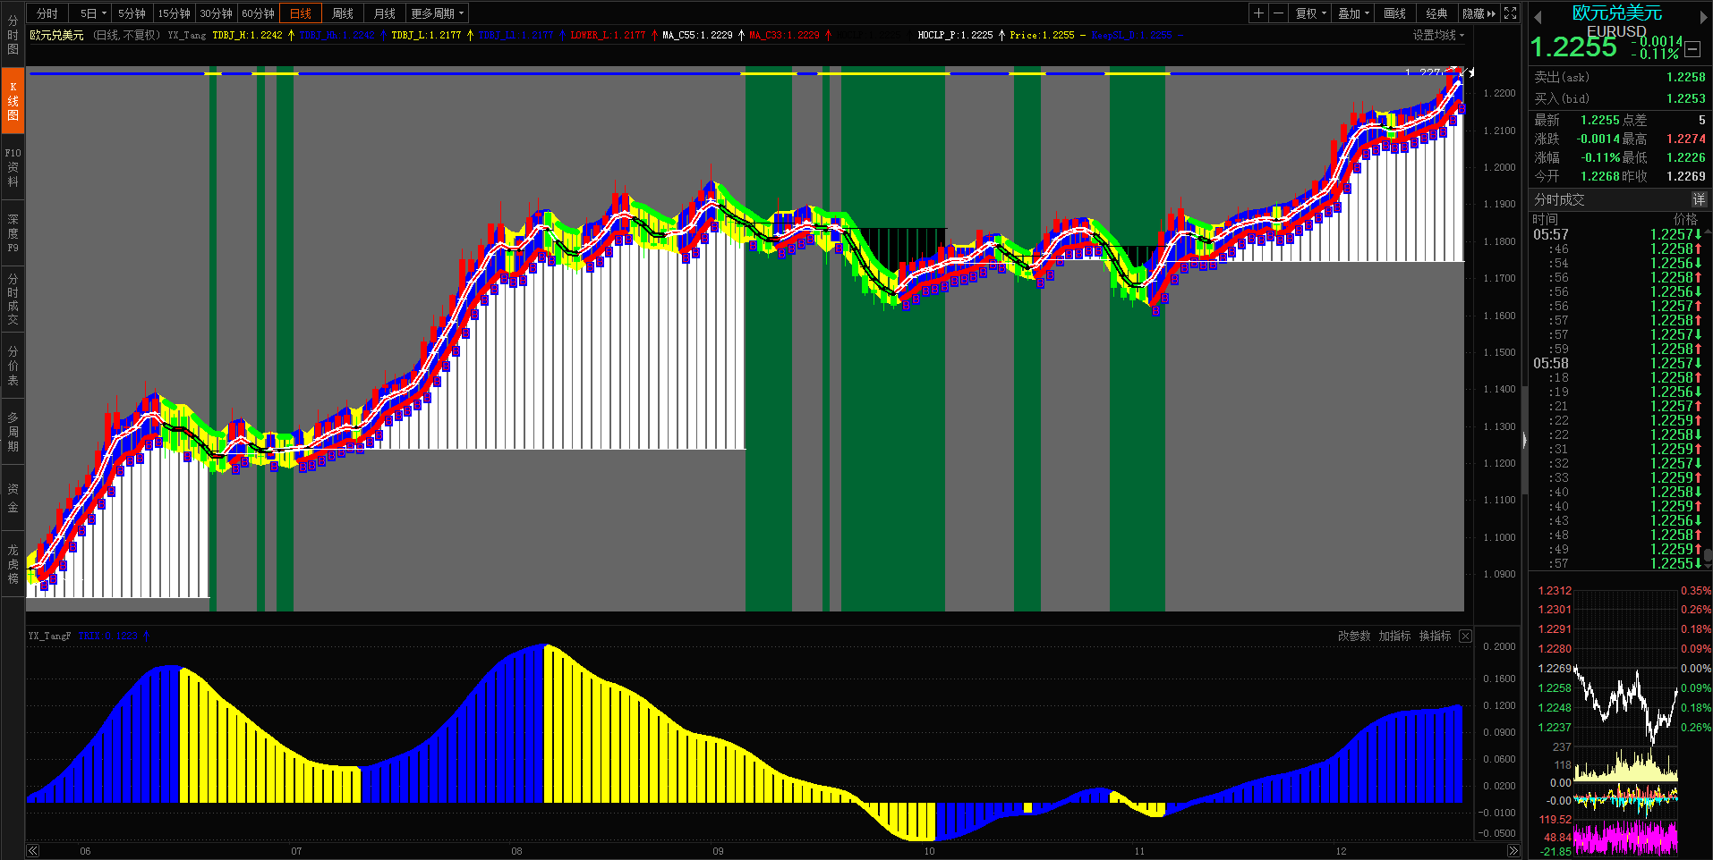
Task: Click 改参数 to edit indicator parameters
Action: pos(1354,636)
